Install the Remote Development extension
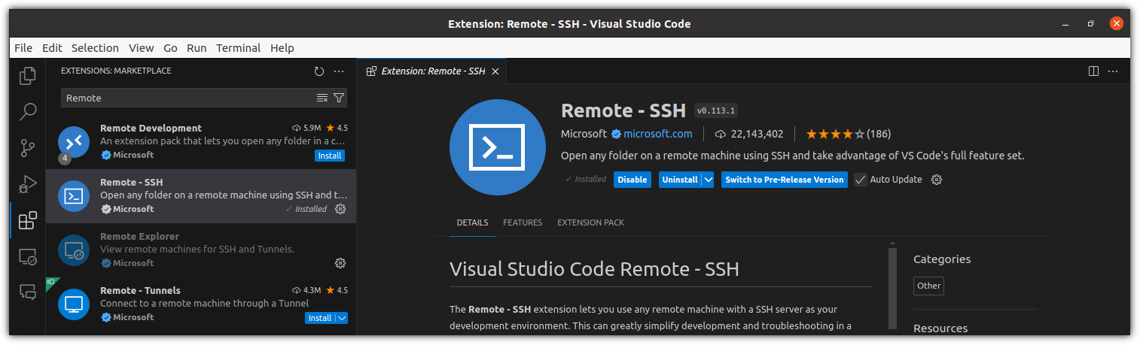Image resolution: width=1140 pixels, height=345 pixels. 329,156
